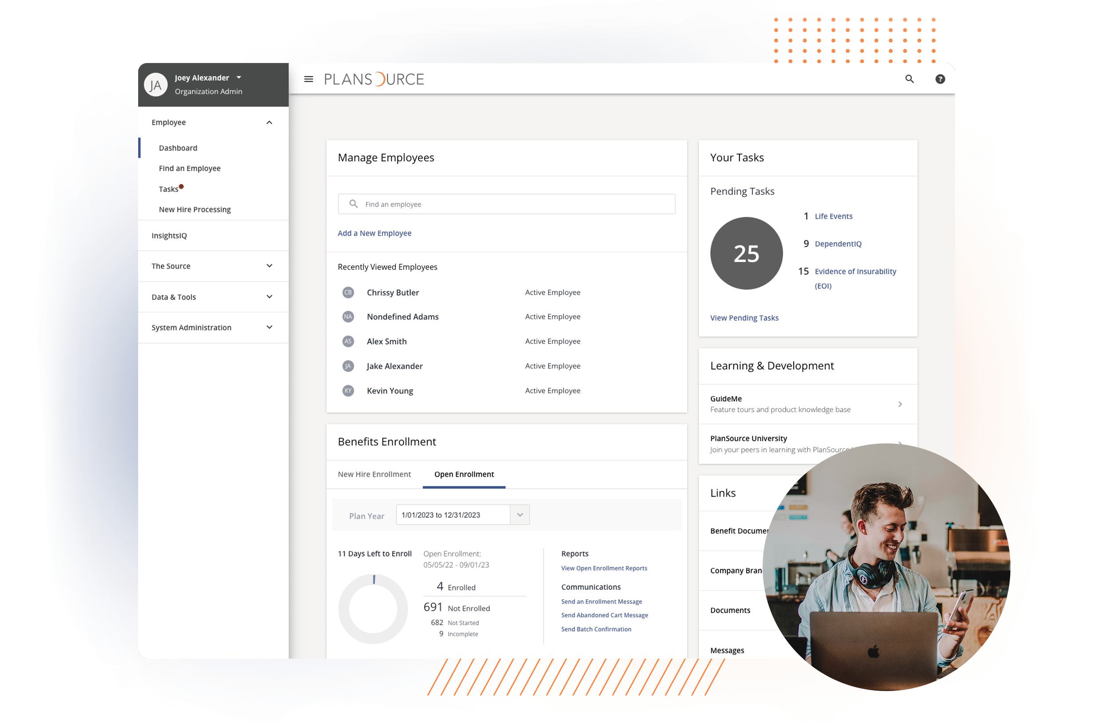1094x723 pixels.
Task: Click Nondefined Adams' NA avatar
Action: [348, 317]
